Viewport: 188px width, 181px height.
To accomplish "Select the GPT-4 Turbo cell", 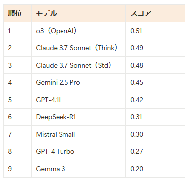I will tap(79, 151).
